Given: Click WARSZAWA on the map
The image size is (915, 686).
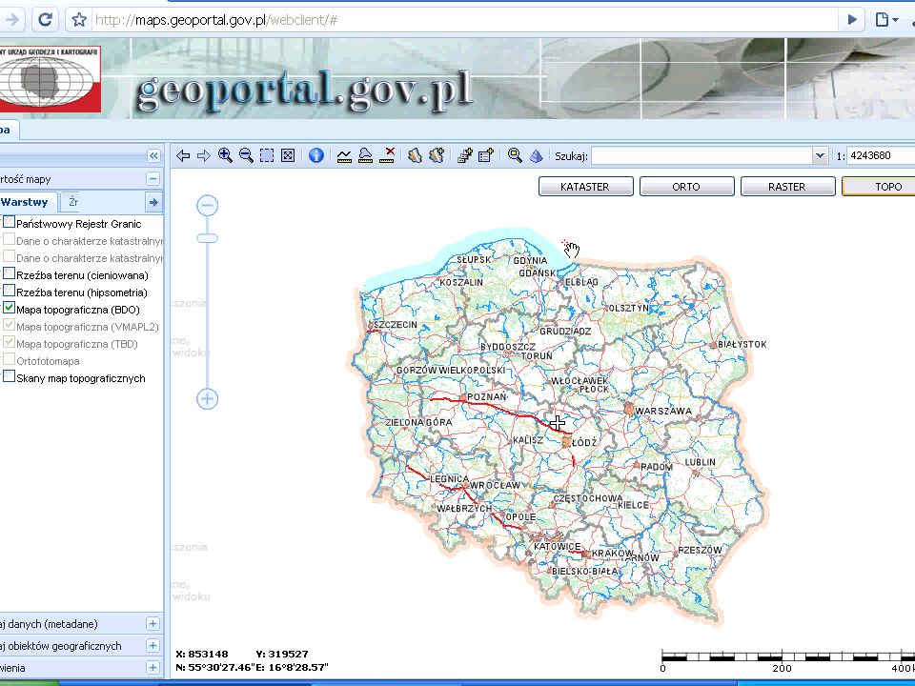Looking at the screenshot, I should (x=663, y=412).
